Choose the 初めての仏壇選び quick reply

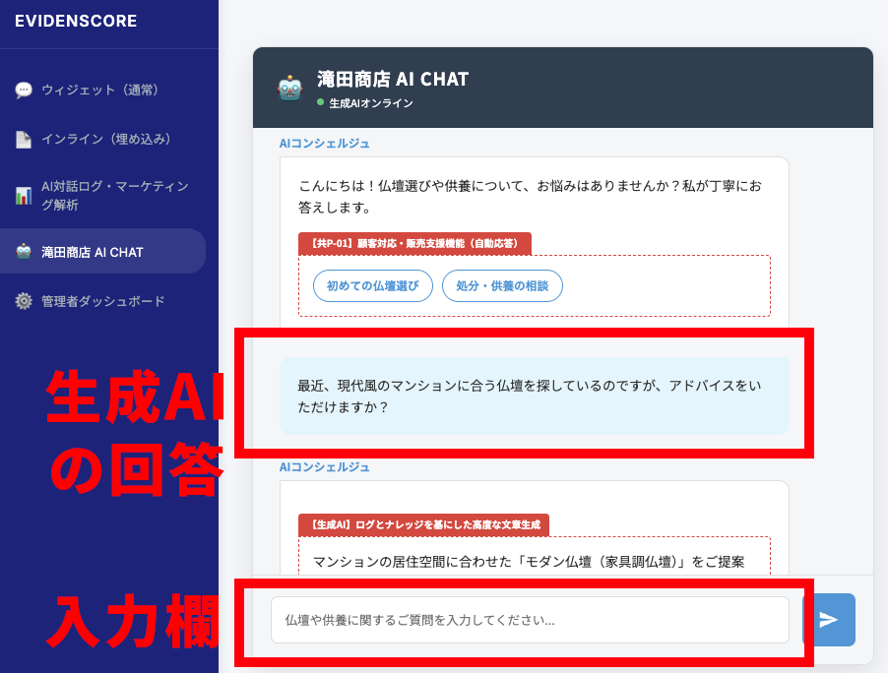tap(372, 286)
